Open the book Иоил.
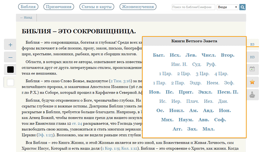 (177, 110)
